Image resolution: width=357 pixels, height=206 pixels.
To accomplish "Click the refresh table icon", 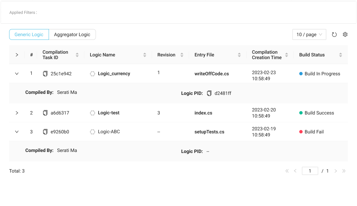I will pos(334,34).
